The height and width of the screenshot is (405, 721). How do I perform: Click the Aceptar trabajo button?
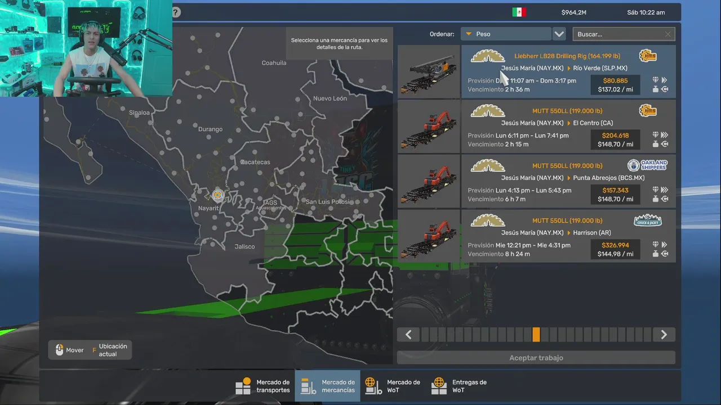tap(536, 358)
